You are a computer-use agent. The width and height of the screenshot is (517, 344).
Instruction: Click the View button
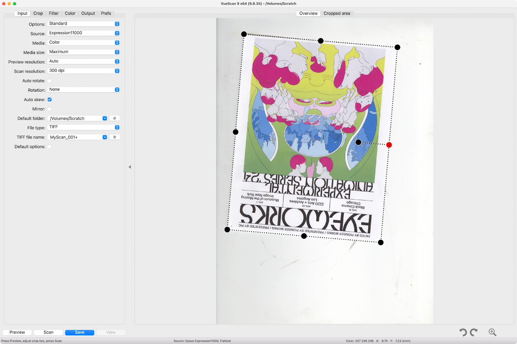point(111,332)
